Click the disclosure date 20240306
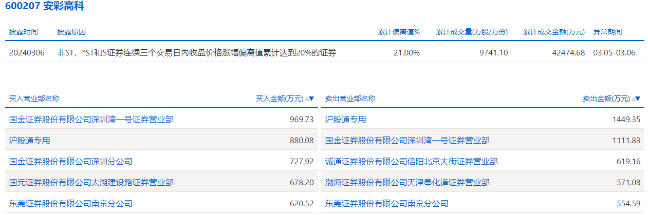 click(x=27, y=52)
